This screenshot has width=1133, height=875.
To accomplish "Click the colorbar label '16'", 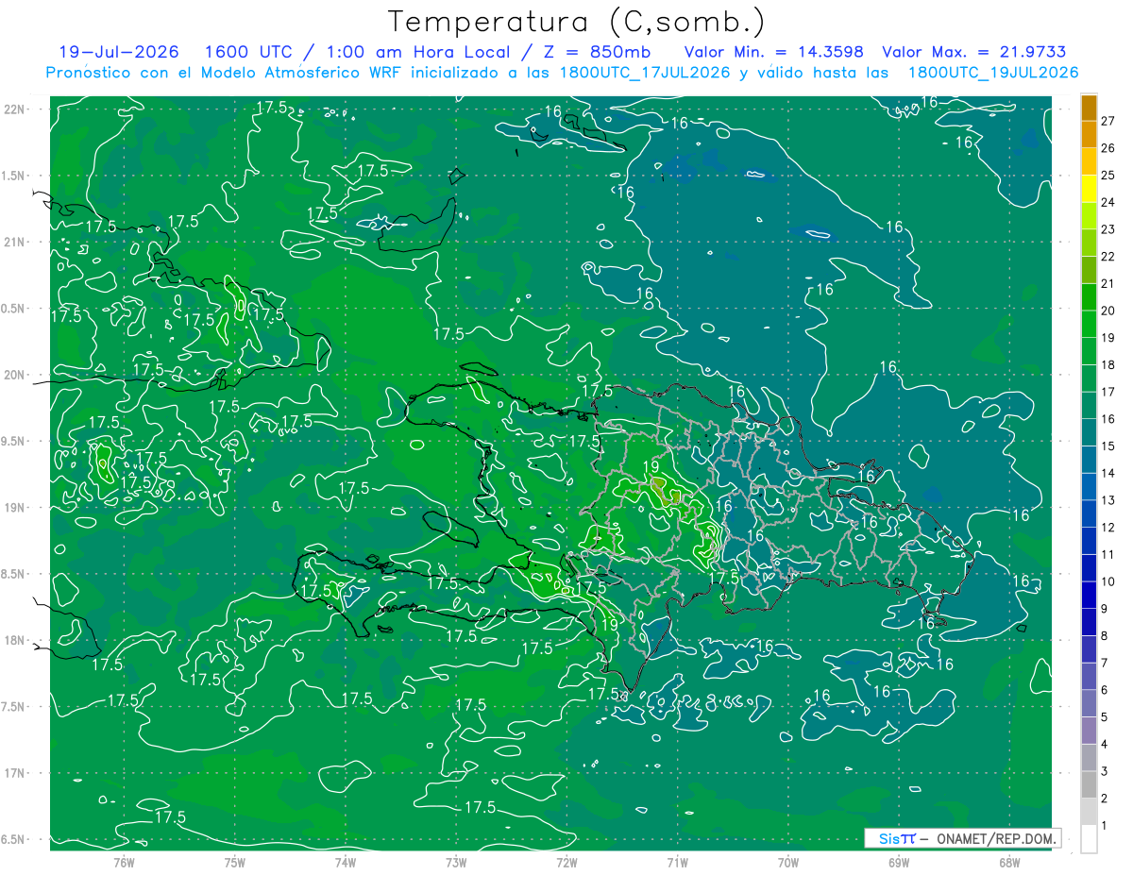I will 1108,419.
